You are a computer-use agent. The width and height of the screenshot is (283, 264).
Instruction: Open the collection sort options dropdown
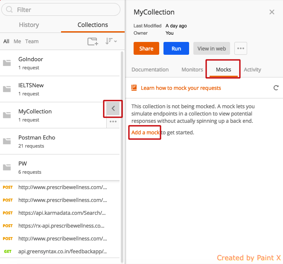111,42
